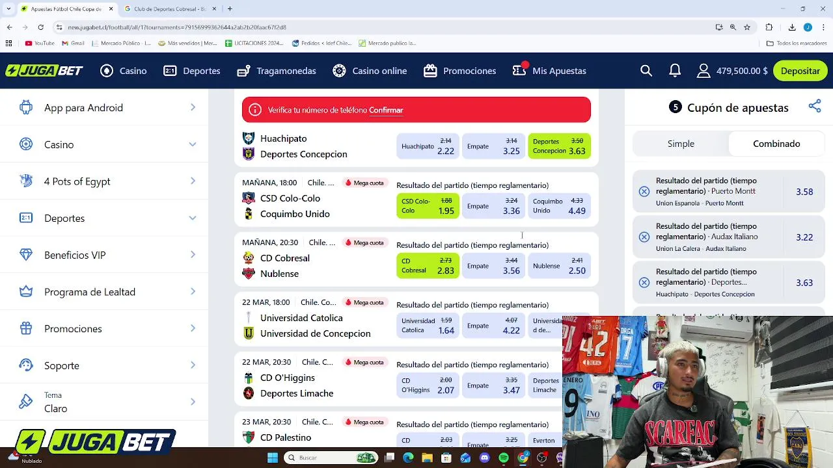The image size is (833, 468).
Task: Bookmark this page with the star icon
Action: click(747, 27)
